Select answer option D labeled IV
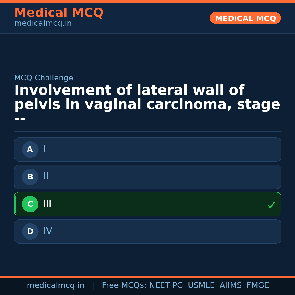Viewport: 295px width, 295px height. click(147, 231)
